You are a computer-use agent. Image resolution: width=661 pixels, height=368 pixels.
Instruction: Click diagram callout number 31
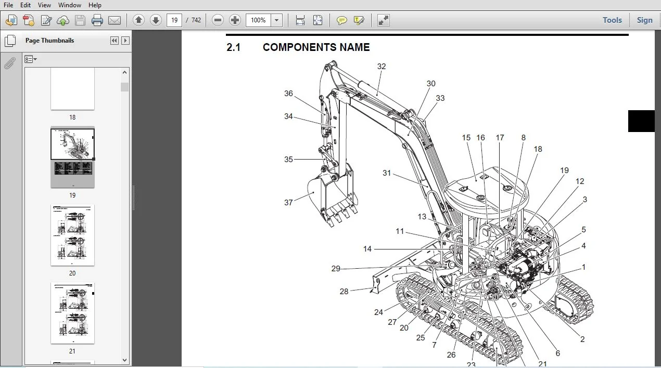click(x=387, y=173)
